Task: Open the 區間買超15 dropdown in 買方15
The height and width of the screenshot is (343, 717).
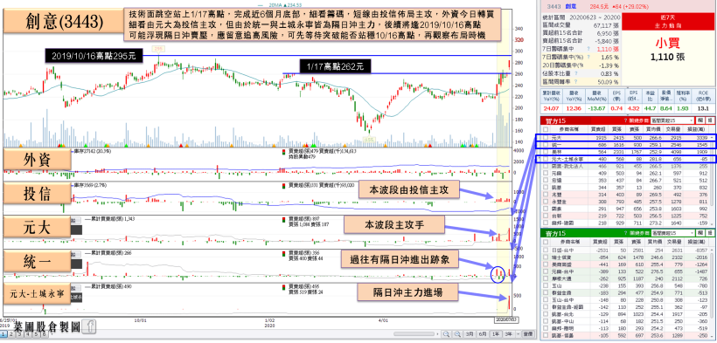Action: coord(672,120)
